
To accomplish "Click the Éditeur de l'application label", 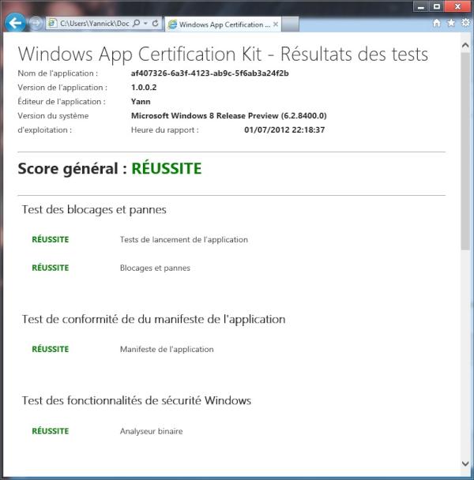I will (x=62, y=101).
